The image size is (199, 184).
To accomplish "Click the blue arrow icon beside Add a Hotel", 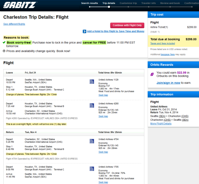I will (84, 31).
